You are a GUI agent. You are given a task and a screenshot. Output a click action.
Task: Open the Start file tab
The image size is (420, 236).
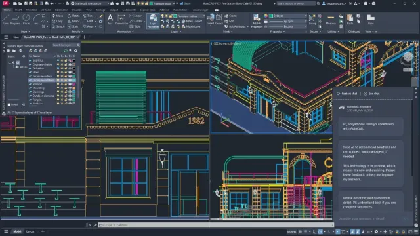click(x=16, y=37)
